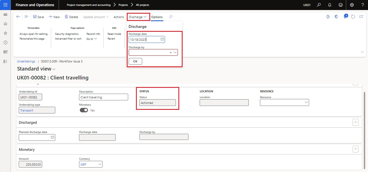368x172 pixels.
Task: Open the Discharge by dropdown
Action: tap(175, 52)
